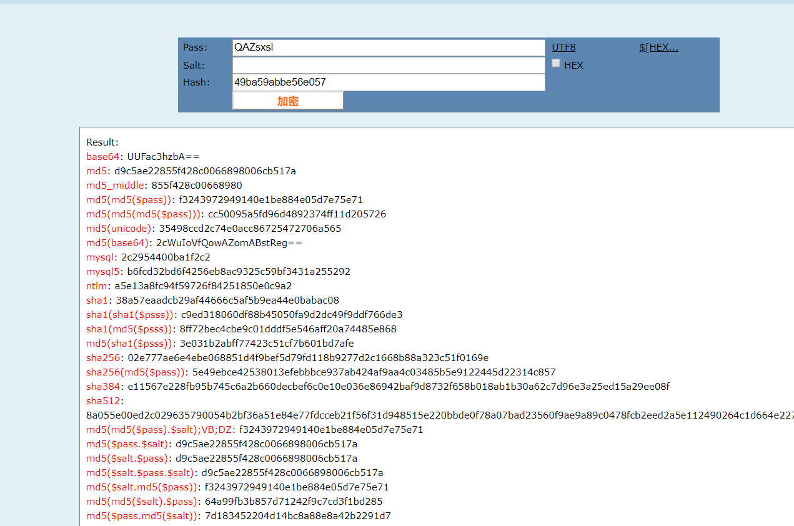Click the Pass input field
Viewport: 794px width, 526px height.
pyautogui.click(x=388, y=47)
